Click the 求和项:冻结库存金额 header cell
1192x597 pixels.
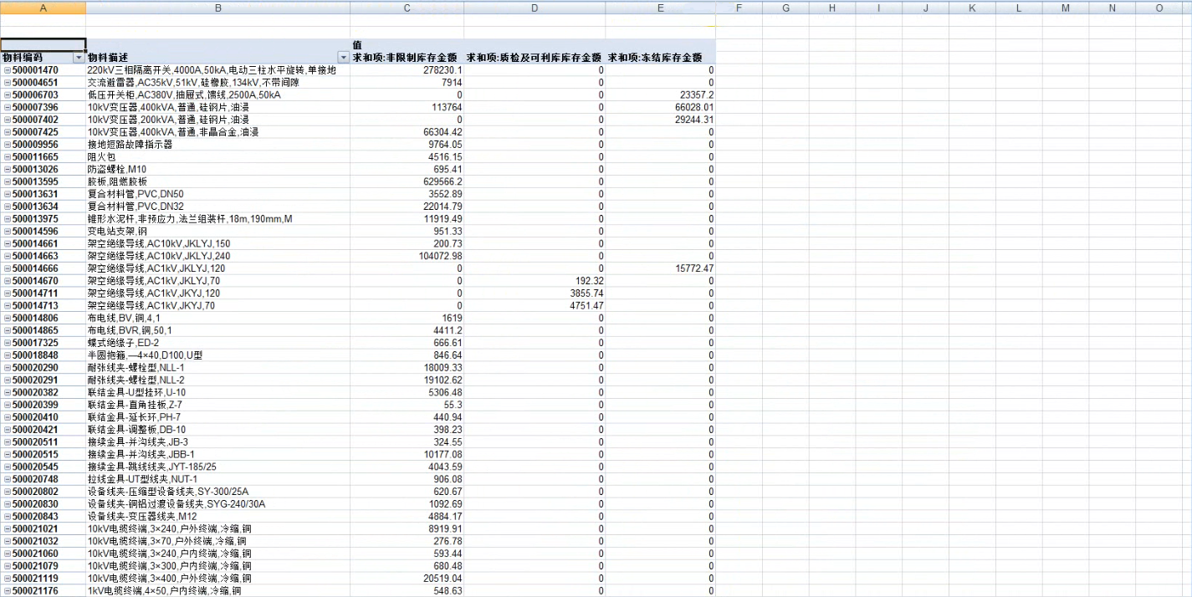[661, 58]
